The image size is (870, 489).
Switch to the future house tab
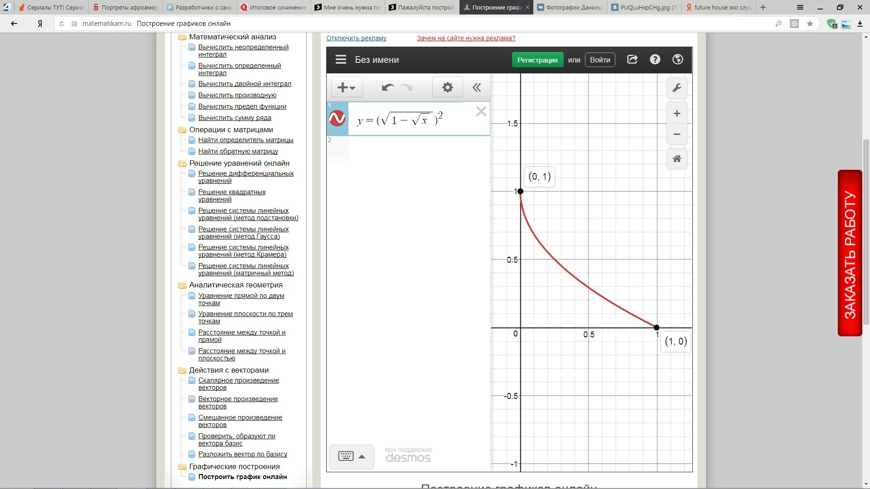pyautogui.click(x=718, y=7)
